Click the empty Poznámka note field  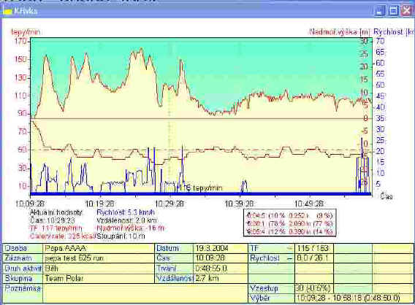[145, 293]
